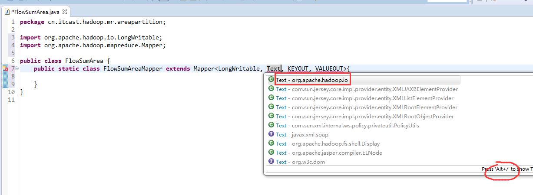Click class icon beside XMLRootElementProvider proposal

click(271, 107)
